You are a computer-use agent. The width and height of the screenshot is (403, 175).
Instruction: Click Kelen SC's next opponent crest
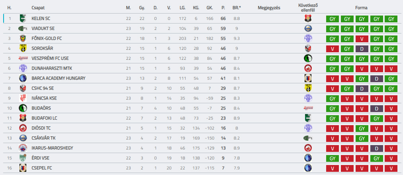[x=308, y=18]
